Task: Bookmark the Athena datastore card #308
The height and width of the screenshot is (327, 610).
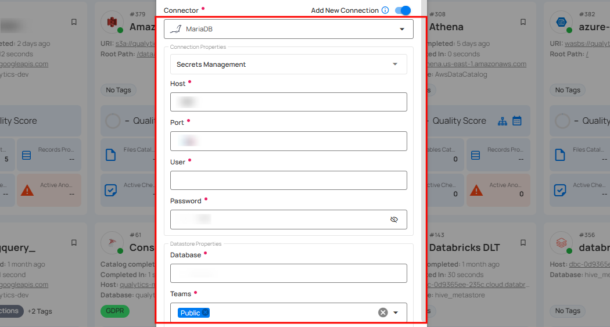Action: click(523, 22)
